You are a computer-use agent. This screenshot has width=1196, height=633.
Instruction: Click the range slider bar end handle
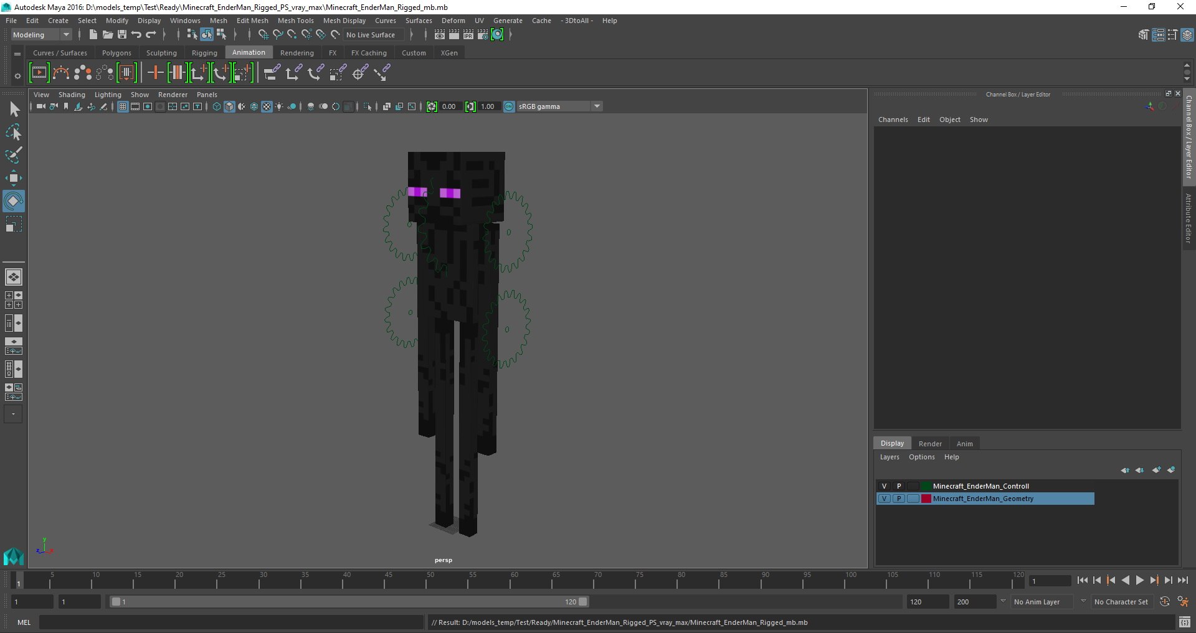click(582, 602)
